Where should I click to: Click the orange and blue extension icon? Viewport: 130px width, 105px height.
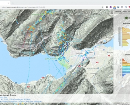coord(115,7)
